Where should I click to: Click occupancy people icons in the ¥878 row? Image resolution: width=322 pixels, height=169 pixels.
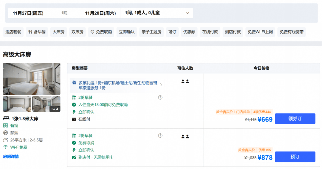click(x=185, y=137)
